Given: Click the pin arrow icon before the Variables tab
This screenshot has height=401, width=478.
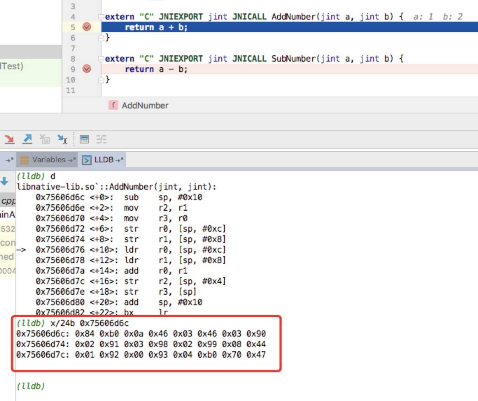Looking at the screenshot, I should point(9,160).
